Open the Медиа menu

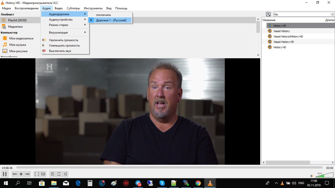[6, 8]
